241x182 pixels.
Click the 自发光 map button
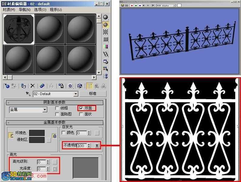97,133
